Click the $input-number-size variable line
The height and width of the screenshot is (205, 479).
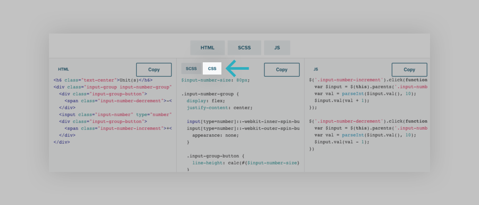(216, 80)
